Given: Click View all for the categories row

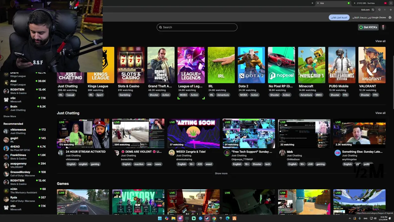Looking at the screenshot, I should [x=380, y=41].
